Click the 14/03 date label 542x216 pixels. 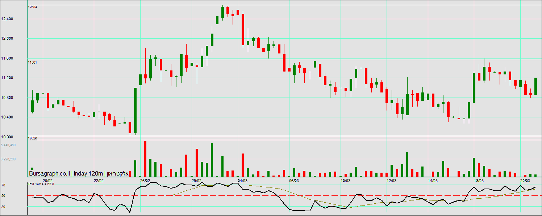click(x=433, y=180)
